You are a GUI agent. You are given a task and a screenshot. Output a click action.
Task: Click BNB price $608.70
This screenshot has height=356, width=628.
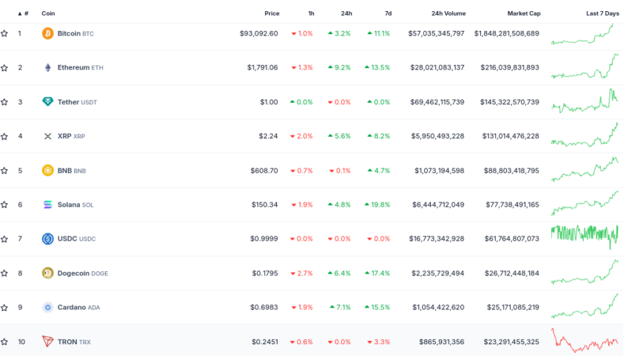264,171
